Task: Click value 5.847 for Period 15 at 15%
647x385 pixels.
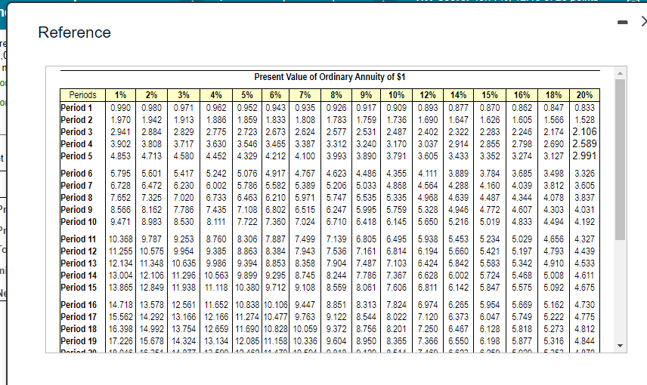Action: coord(490,288)
